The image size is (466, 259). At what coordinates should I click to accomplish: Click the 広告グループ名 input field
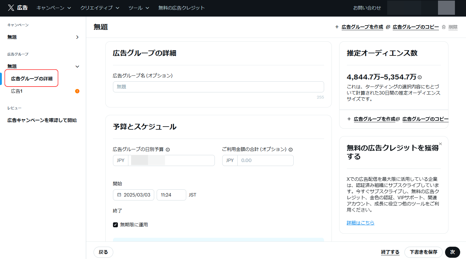point(218,87)
